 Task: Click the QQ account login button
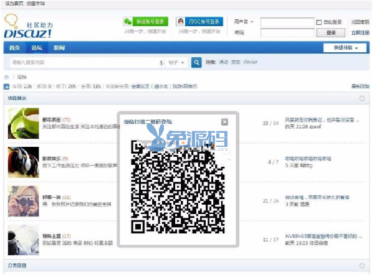tap(199, 22)
